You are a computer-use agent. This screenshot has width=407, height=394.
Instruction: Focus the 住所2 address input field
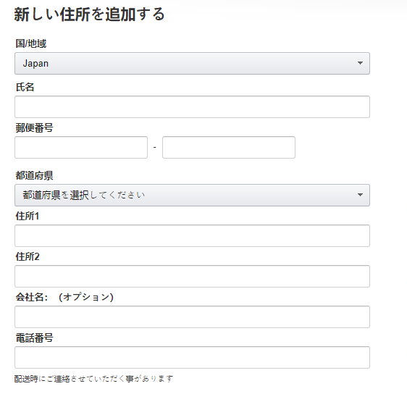pyautogui.click(x=192, y=276)
